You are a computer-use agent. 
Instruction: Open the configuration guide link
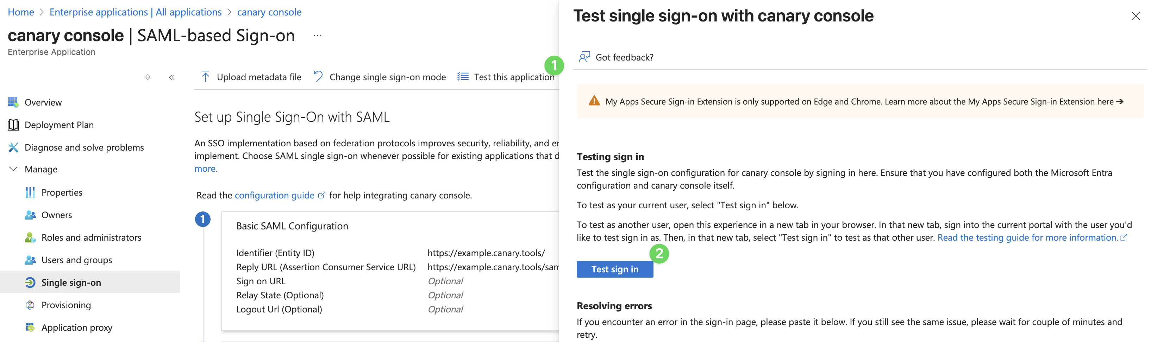pyautogui.click(x=274, y=195)
